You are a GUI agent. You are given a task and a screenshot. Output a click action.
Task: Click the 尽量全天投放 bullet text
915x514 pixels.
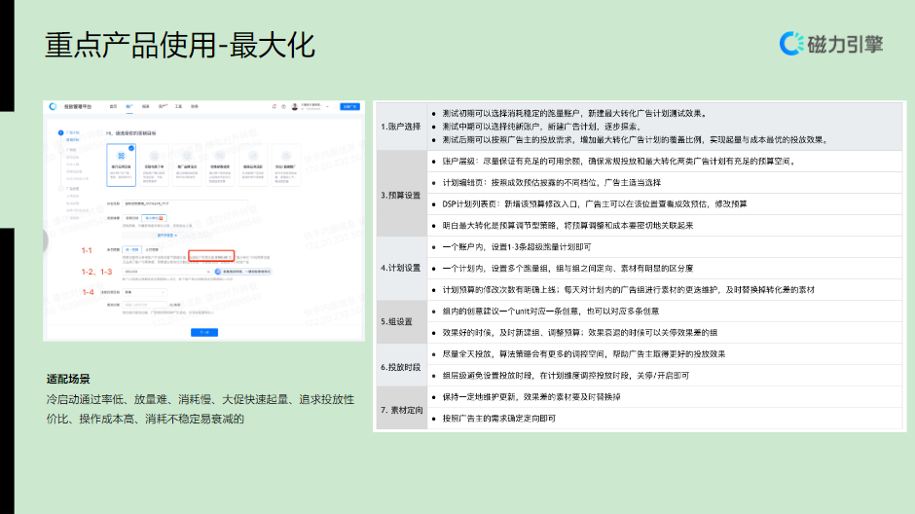[x=584, y=354]
